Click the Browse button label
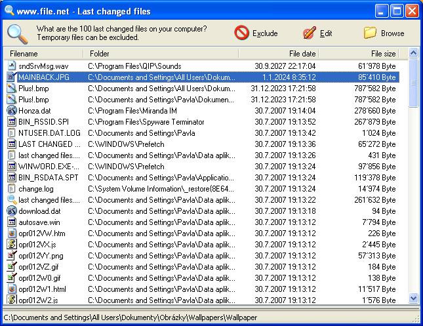Image resolution: width=423 pixels, height=326 pixels. [x=393, y=33]
